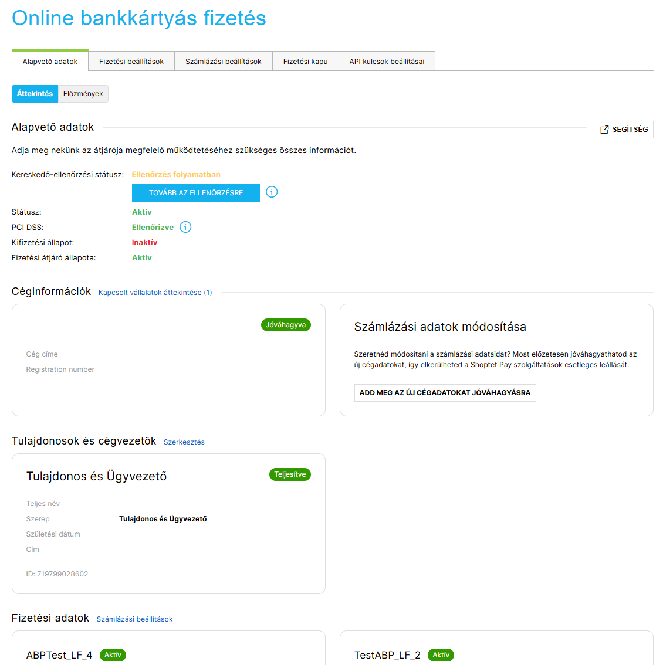This screenshot has height=665, width=663.
Task: Switch to the Áttekintés view
Action: 35,94
